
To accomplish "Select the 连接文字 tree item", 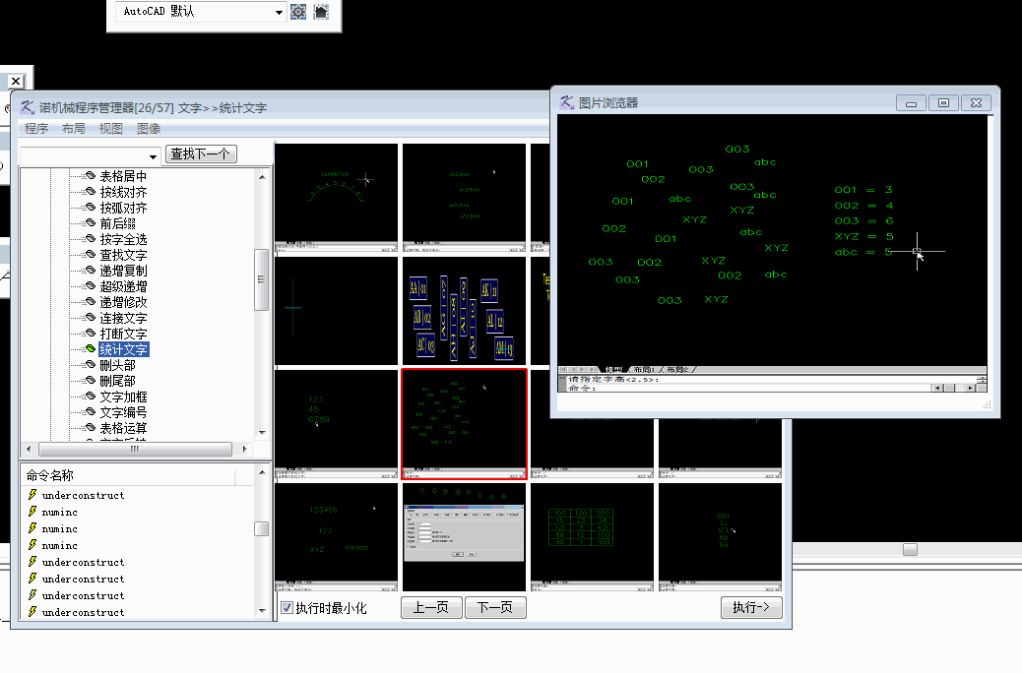I will 123,318.
